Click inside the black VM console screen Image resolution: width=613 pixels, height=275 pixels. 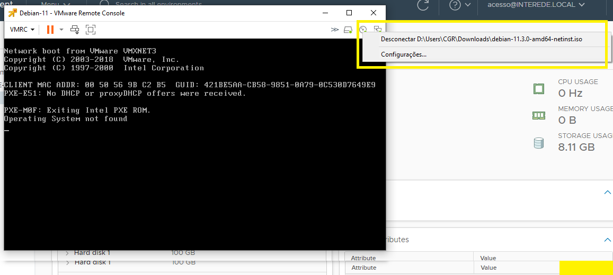pos(191,180)
